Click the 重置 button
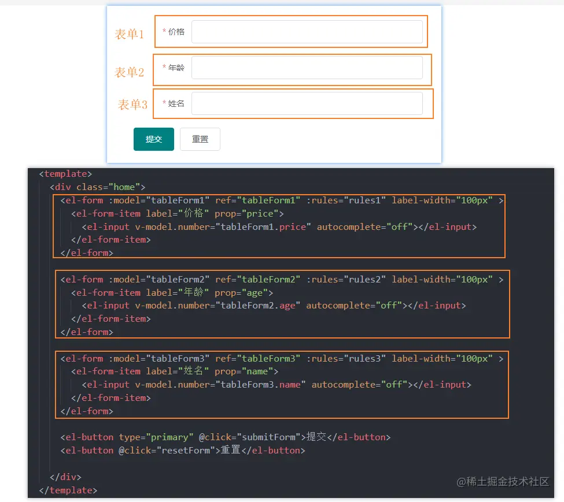 tap(200, 139)
